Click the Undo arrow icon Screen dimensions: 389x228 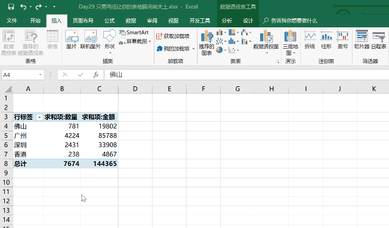click(x=23, y=7)
